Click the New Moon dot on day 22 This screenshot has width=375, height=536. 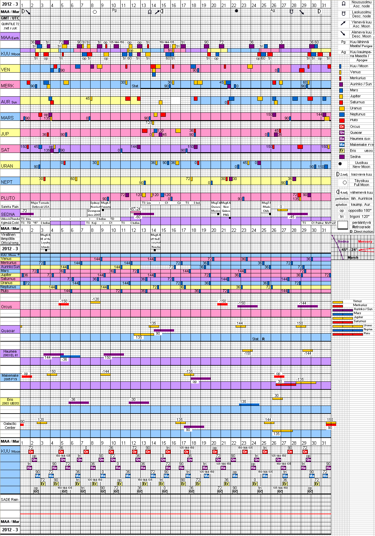[x=236, y=11]
